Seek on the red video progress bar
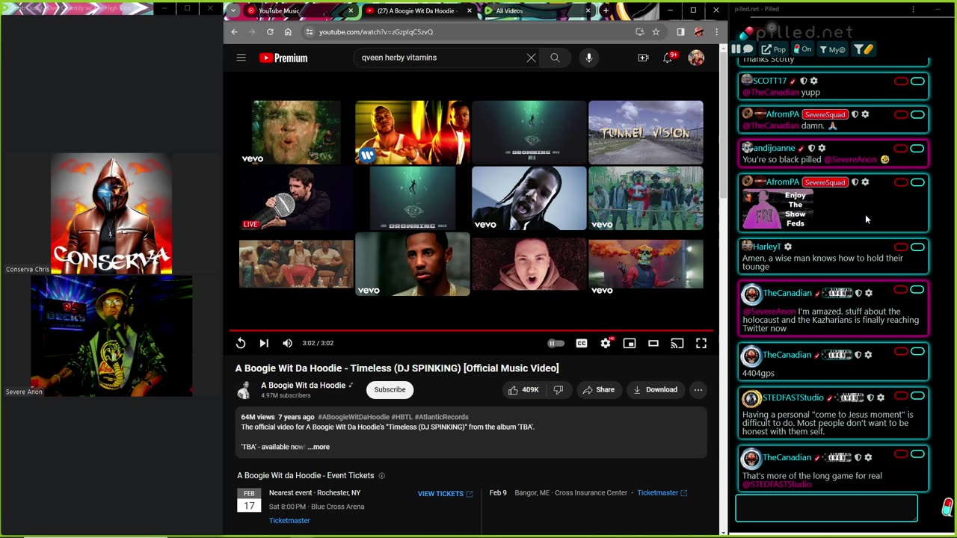Image resolution: width=957 pixels, height=538 pixels. click(471, 330)
